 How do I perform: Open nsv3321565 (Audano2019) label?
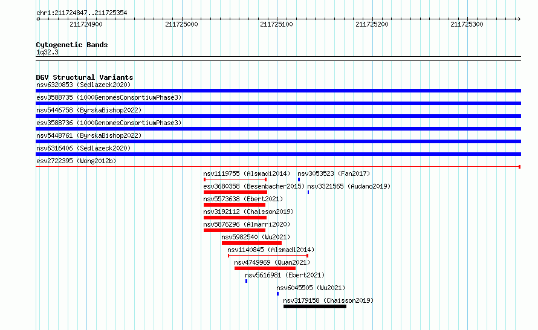349,186
